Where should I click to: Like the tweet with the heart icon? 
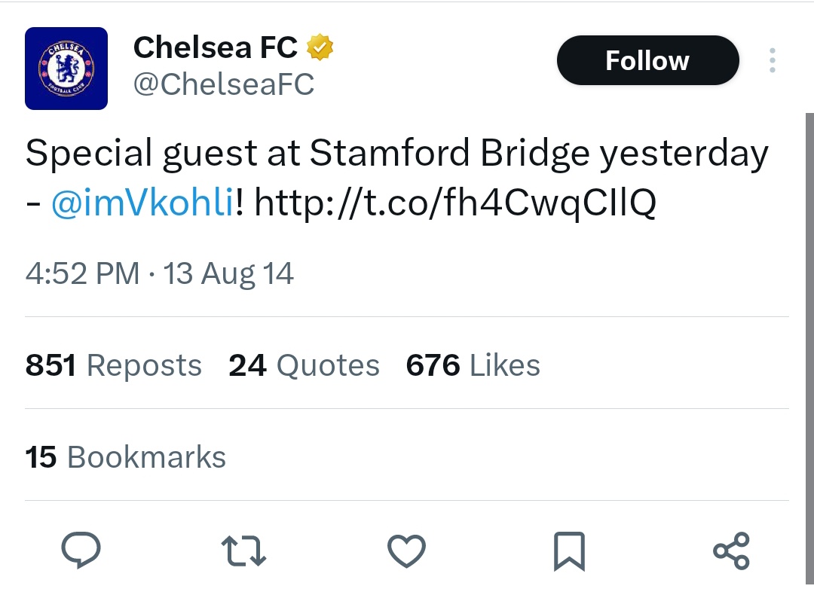[406, 551]
